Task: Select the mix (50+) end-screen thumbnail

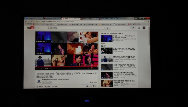Action: click(43, 49)
